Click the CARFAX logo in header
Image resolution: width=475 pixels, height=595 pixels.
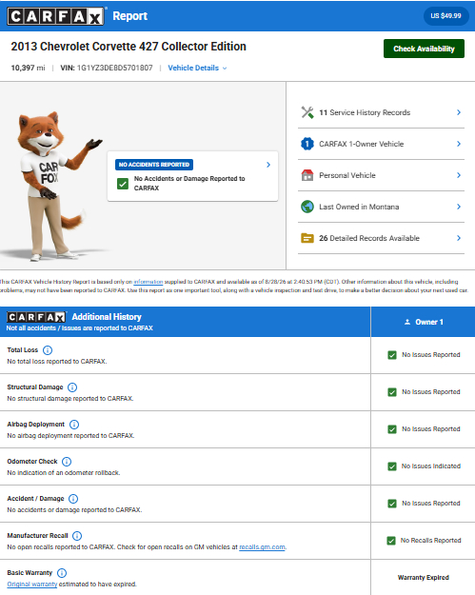pos(55,16)
